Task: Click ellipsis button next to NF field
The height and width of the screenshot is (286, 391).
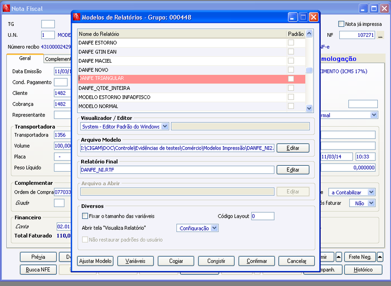Action: tap(380, 35)
